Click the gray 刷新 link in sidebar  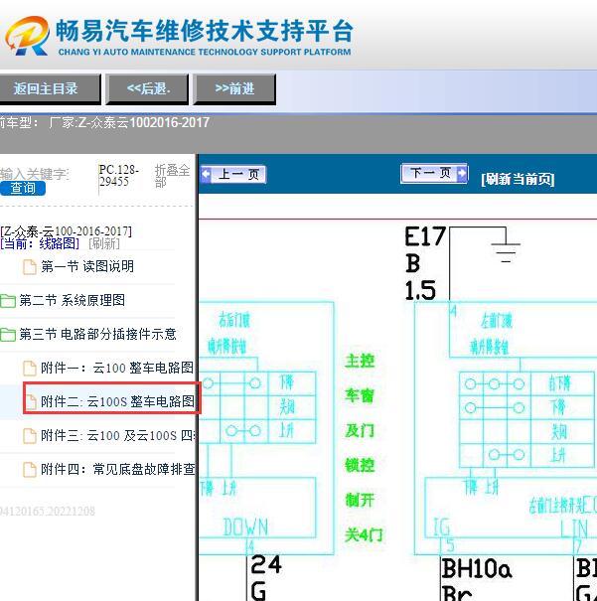pyautogui.click(x=104, y=243)
